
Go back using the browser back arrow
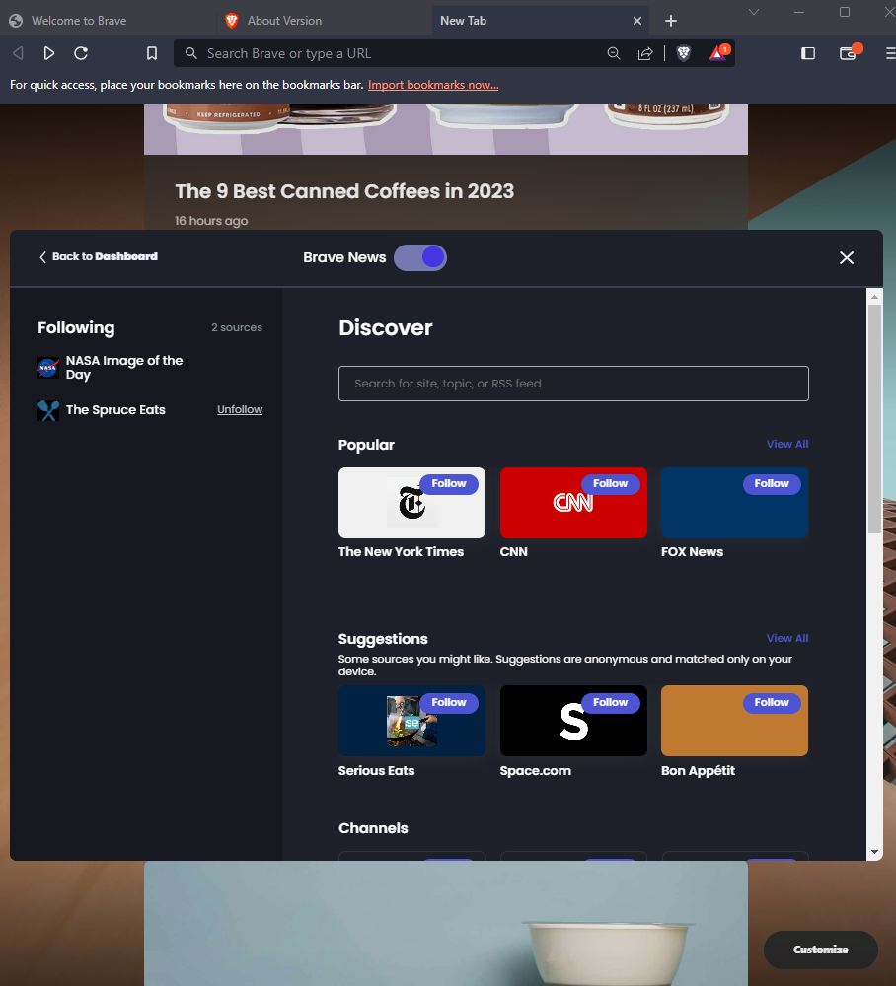click(18, 53)
